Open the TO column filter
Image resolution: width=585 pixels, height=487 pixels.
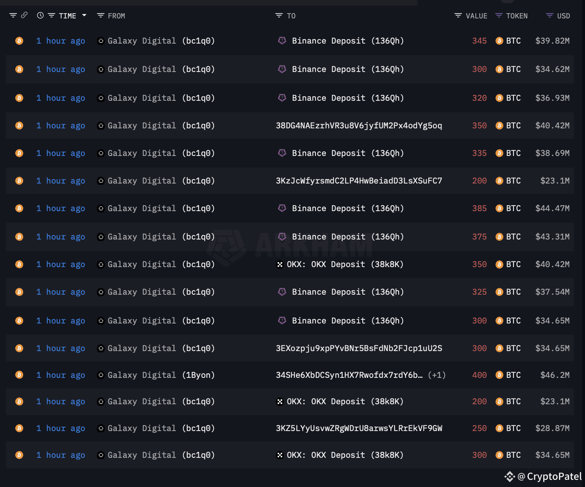coord(279,16)
